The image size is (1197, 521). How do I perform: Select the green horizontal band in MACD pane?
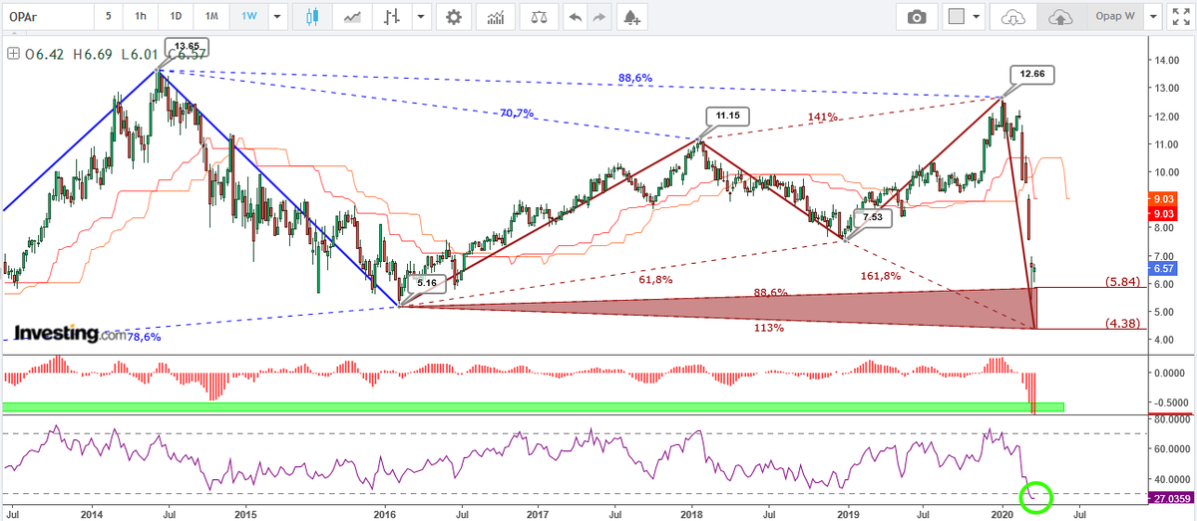[534, 406]
